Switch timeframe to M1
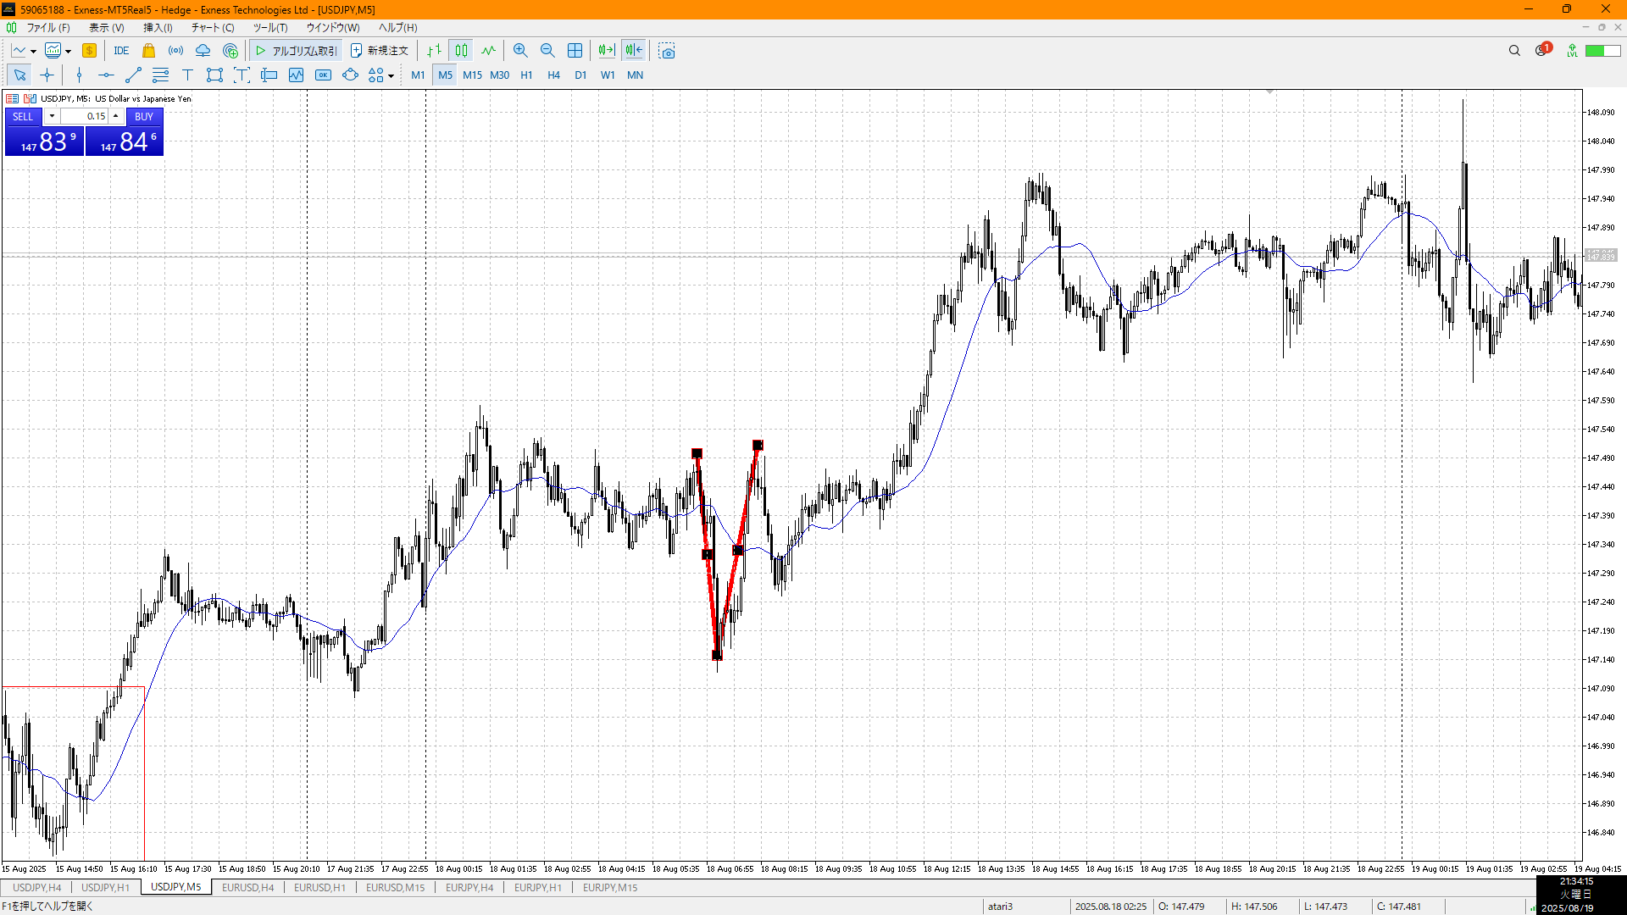1627x915 pixels. pos(418,75)
